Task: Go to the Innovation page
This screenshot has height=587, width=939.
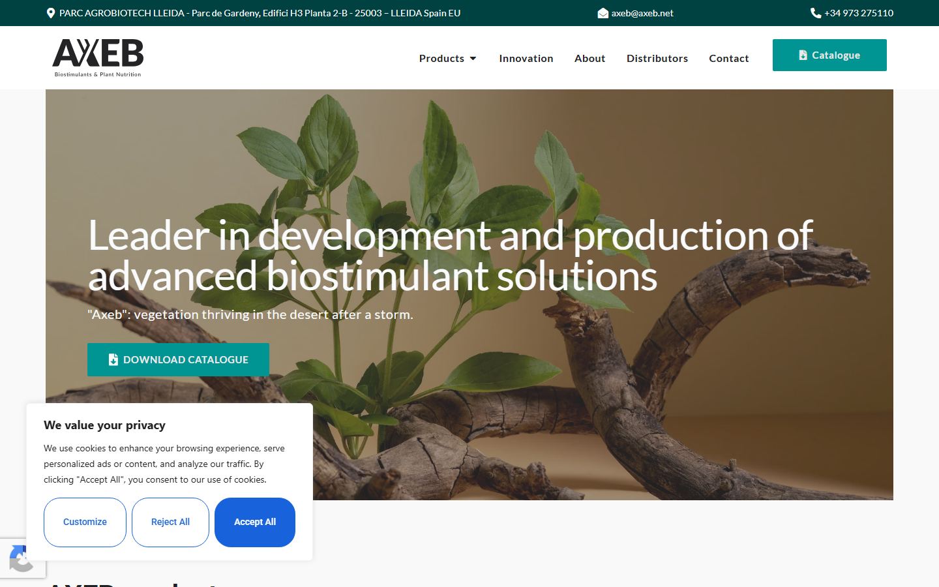Action: [x=526, y=58]
